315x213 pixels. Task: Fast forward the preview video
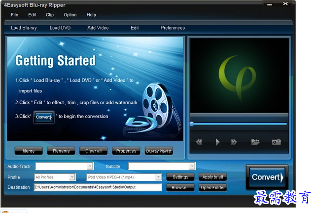[234, 142]
